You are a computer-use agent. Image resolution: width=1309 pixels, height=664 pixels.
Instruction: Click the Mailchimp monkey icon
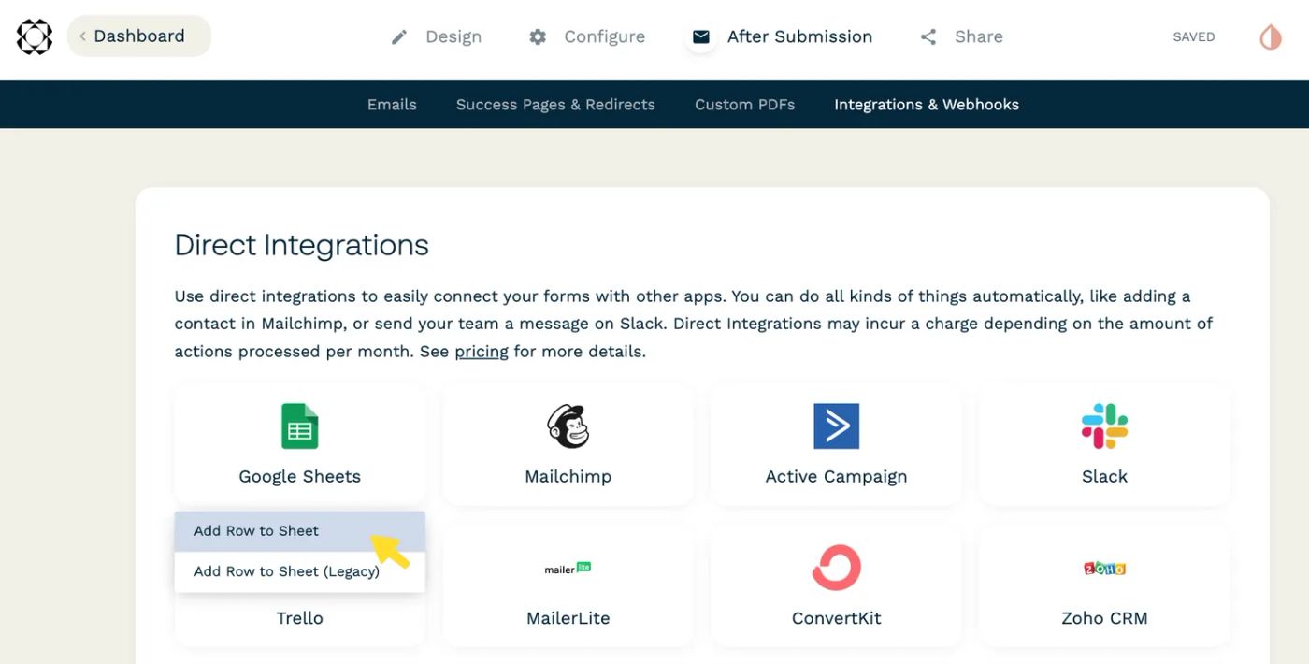(568, 426)
